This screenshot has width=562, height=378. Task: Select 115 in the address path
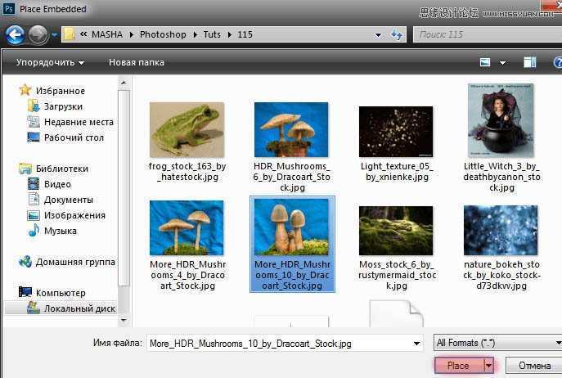(245, 34)
